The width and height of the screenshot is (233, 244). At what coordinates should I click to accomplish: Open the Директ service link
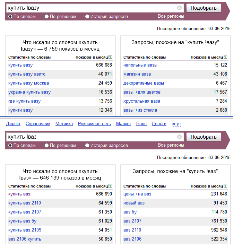tap(13, 124)
